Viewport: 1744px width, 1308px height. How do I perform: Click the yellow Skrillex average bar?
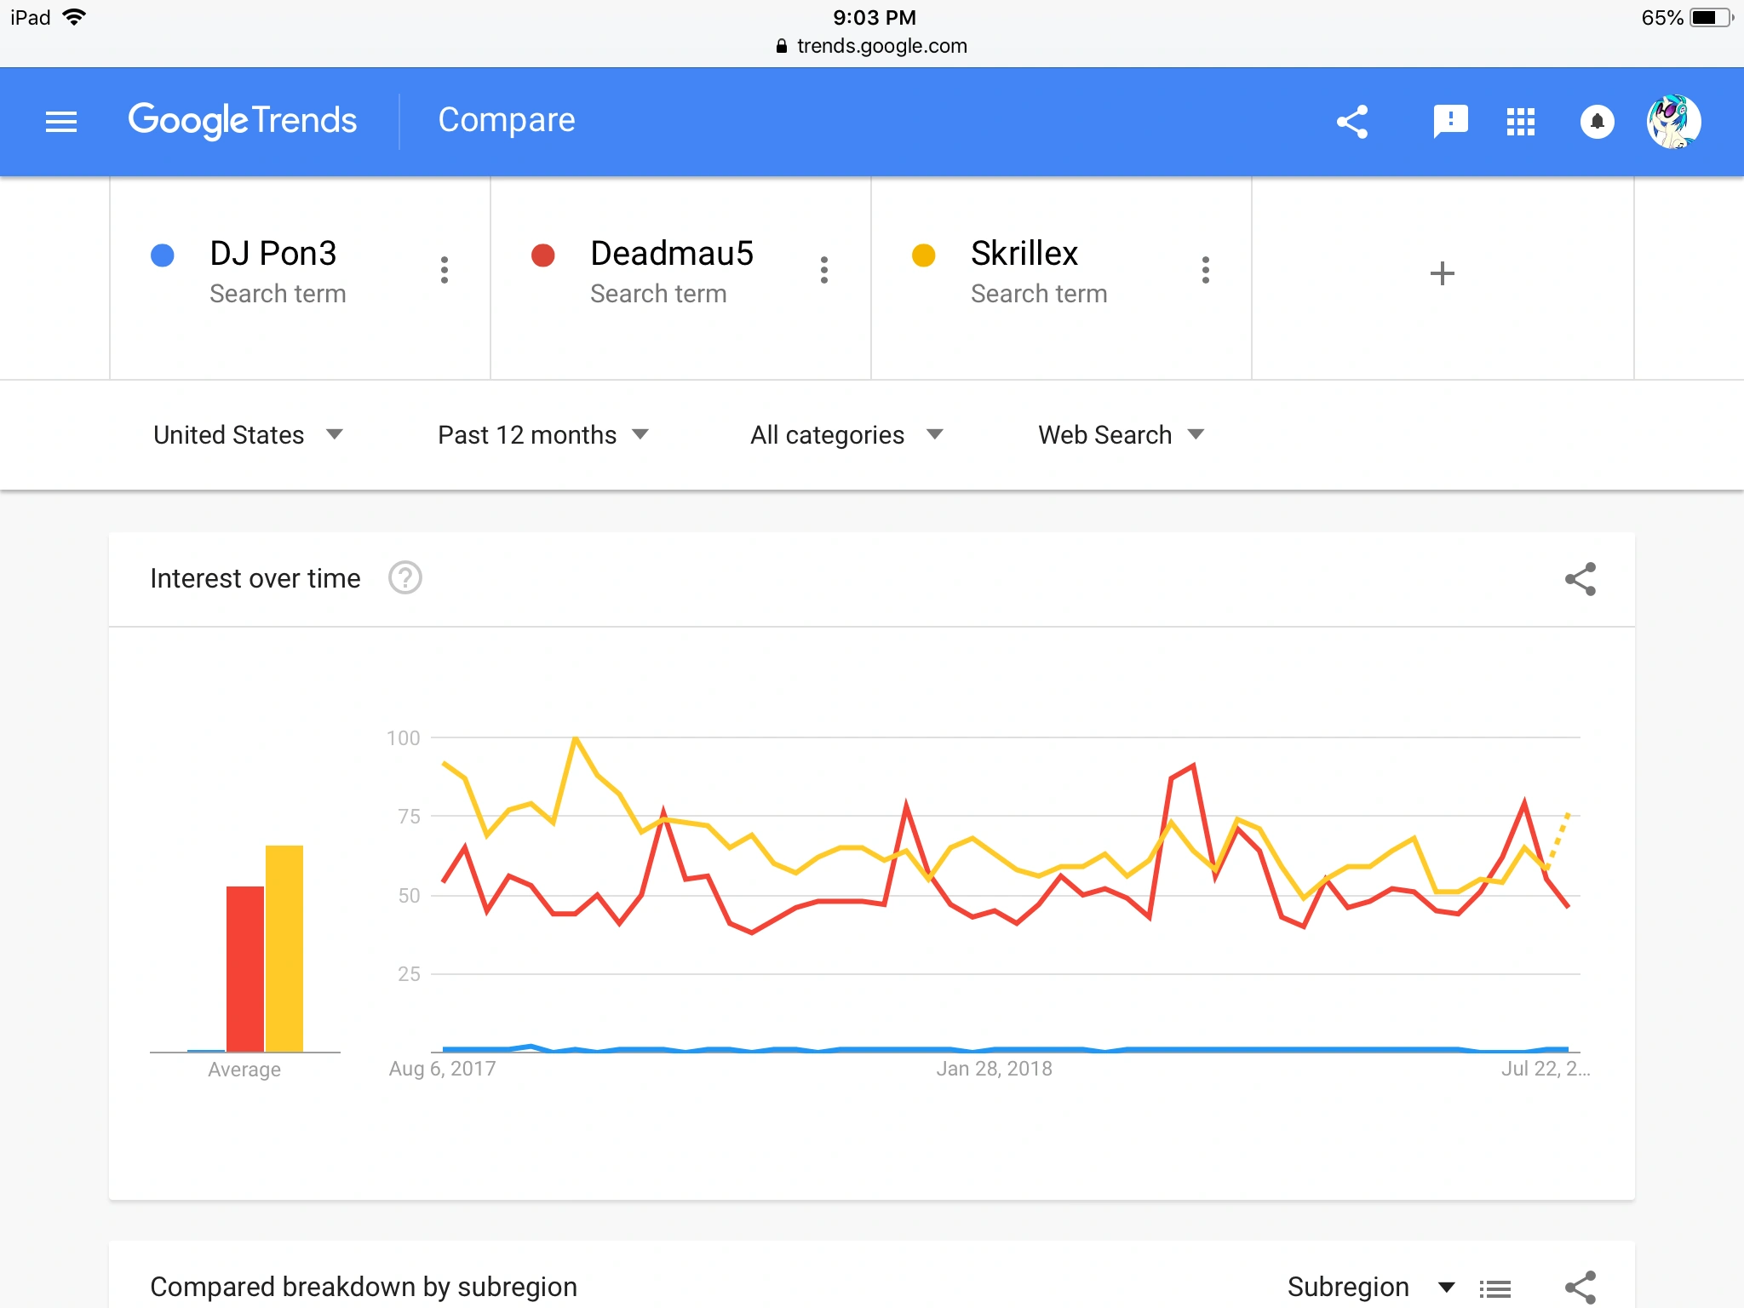284,947
